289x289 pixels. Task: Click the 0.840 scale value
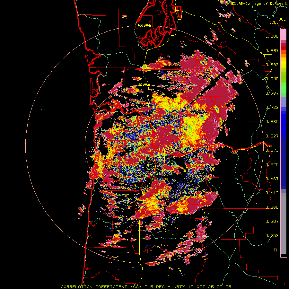[x=272, y=79]
